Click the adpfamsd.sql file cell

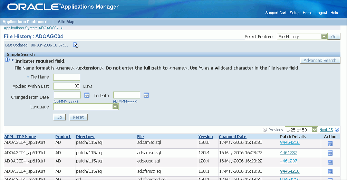(x=149, y=171)
